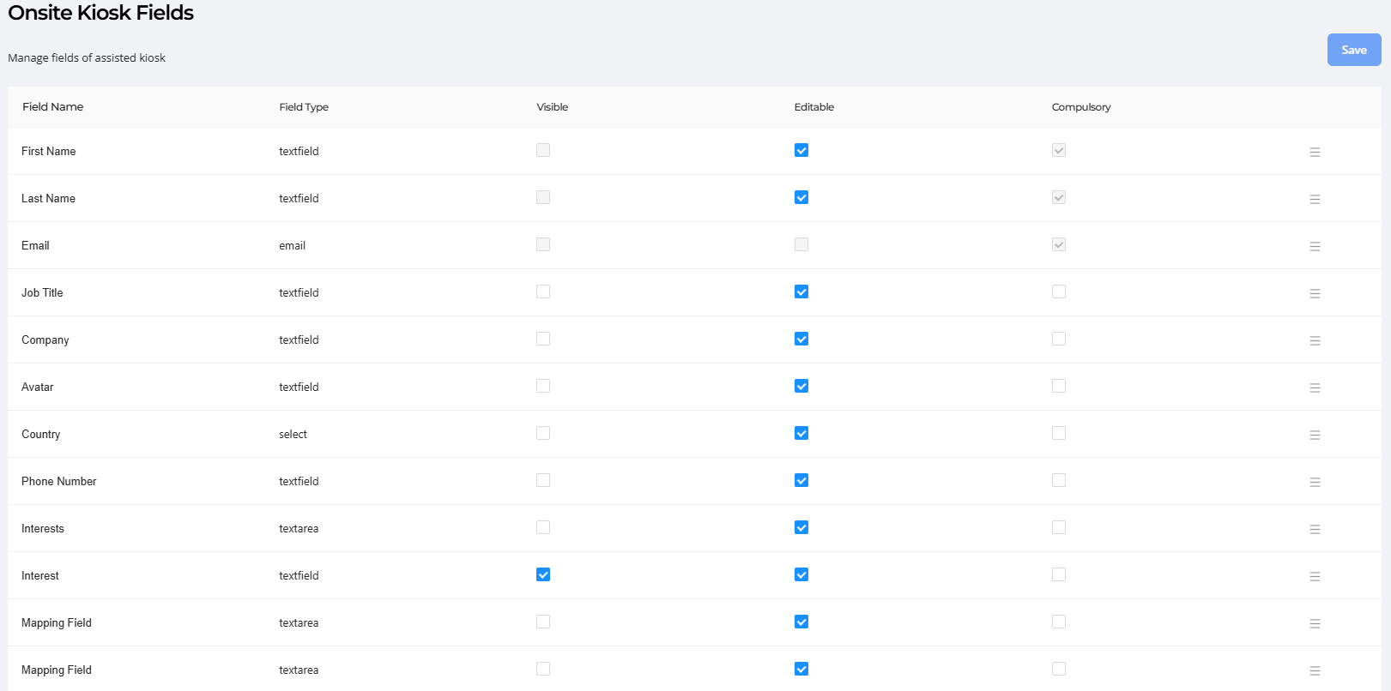
Task: Click the 'select' field type for Country
Action: [293, 434]
